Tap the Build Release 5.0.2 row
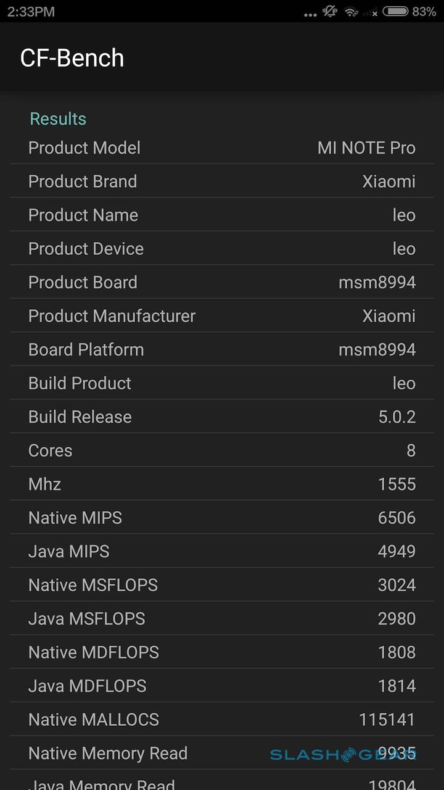 (x=222, y=417)
